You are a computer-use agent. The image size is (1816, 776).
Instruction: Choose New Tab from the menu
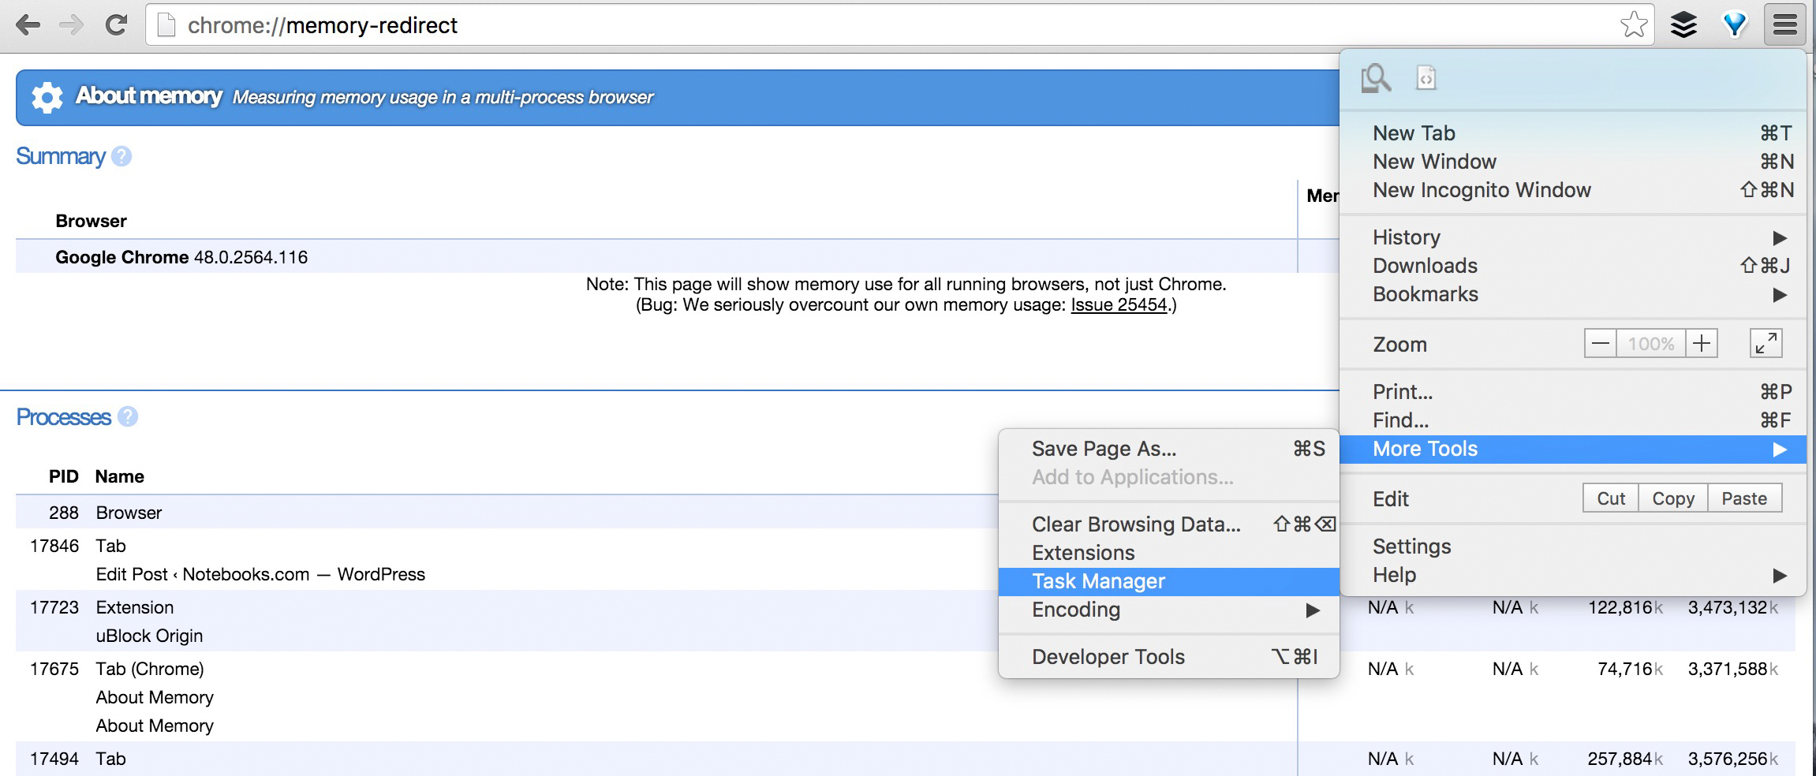coord(1573,133)
